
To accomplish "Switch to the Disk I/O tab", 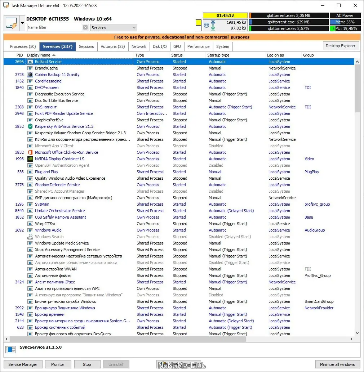I will (x=160, y=46).
